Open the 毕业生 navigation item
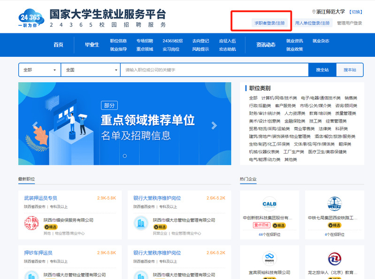 tap(92, 45)
